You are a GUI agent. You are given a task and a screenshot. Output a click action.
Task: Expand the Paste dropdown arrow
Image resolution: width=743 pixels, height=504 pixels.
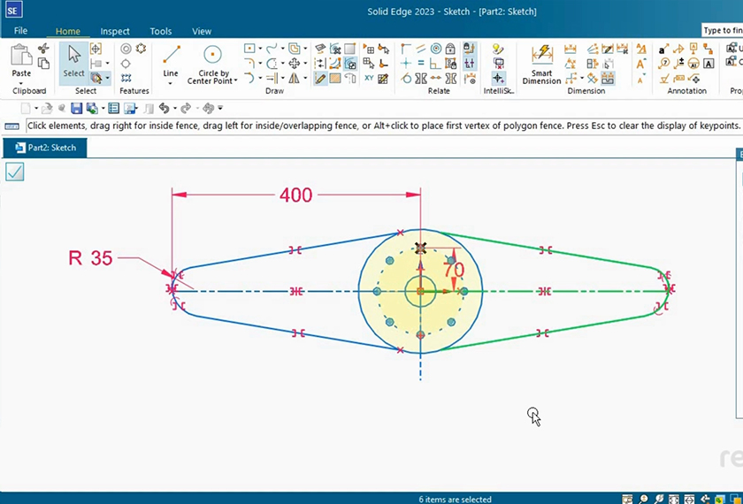point(20,82)
